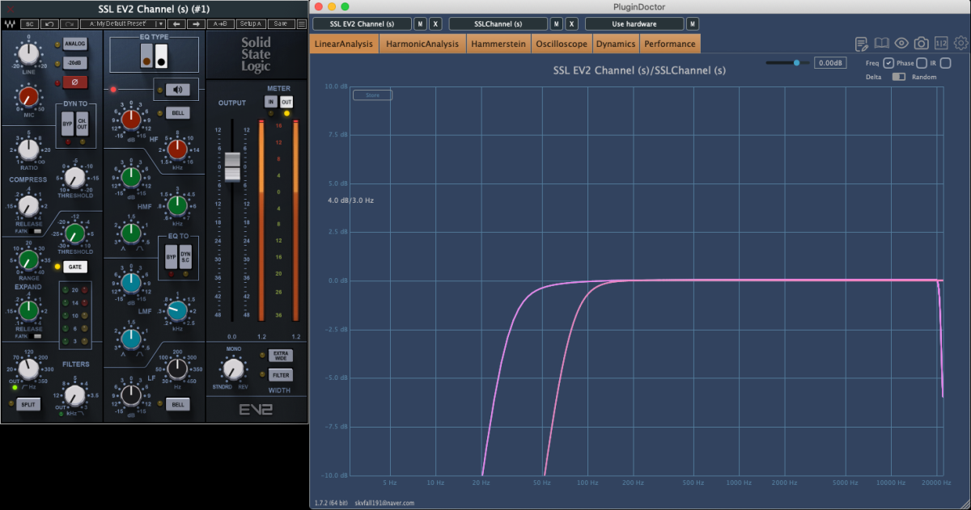Click the DYN TO CH. OUT switch
Screen dimensions: 971x510
point(82,124)
